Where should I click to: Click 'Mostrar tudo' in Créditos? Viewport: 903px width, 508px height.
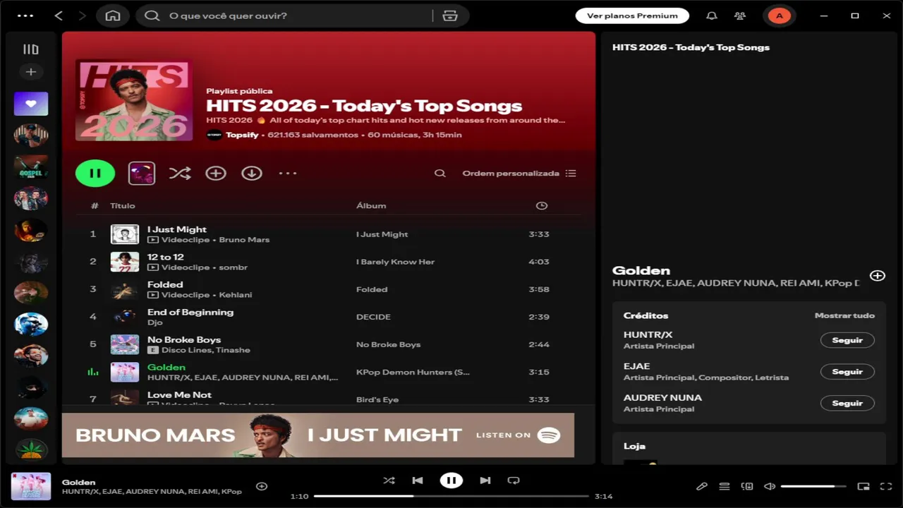point(844,315)
